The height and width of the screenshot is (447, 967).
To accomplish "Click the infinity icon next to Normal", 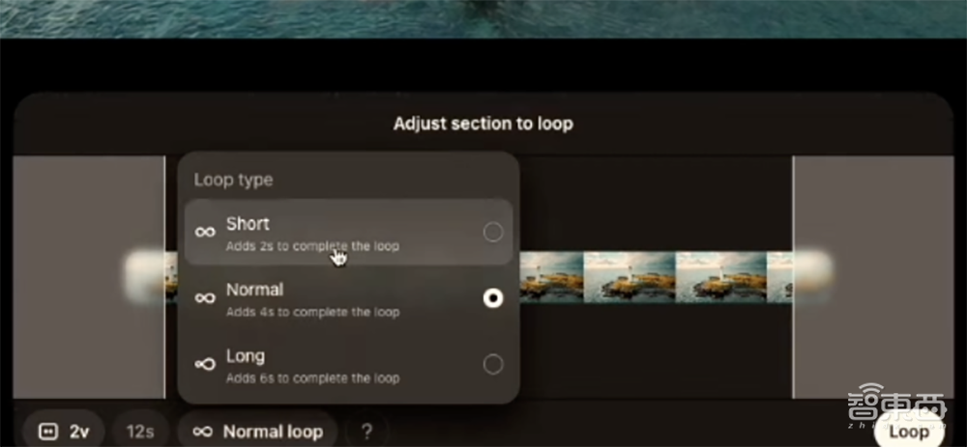I will 205,298.
